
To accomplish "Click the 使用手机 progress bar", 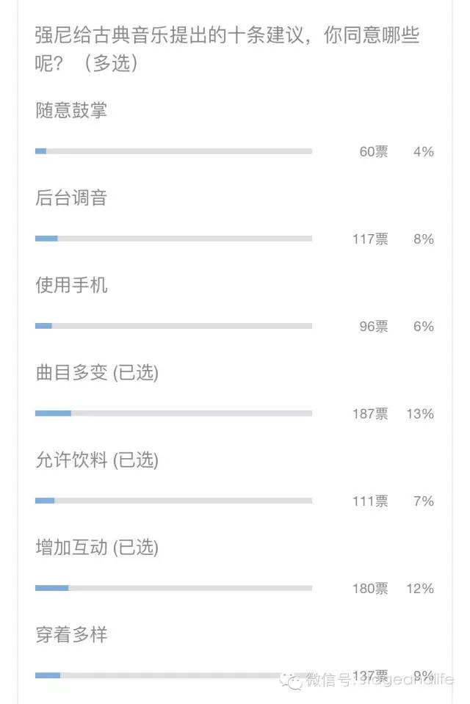I will coord(173,326).
